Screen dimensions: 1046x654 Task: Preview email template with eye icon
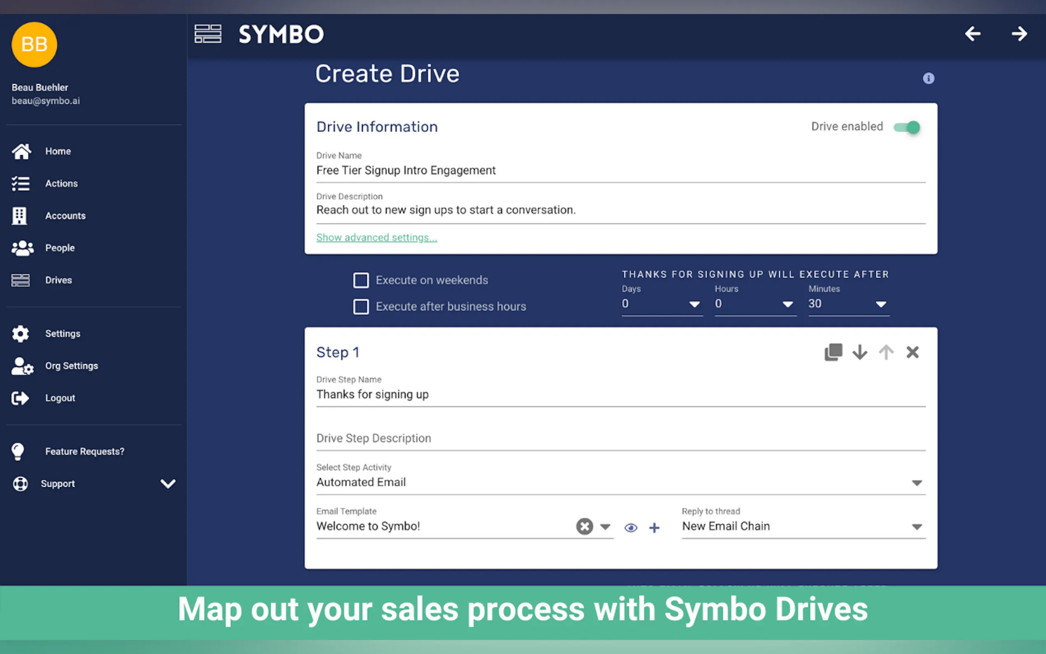630,527
